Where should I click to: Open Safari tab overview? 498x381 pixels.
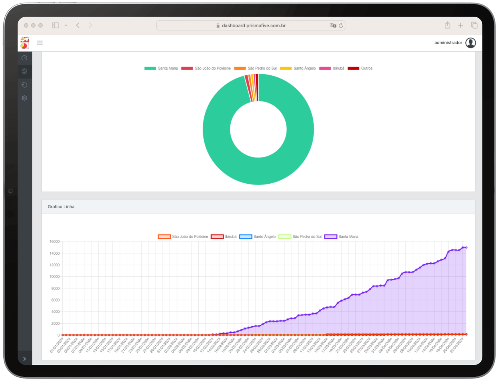474,25
